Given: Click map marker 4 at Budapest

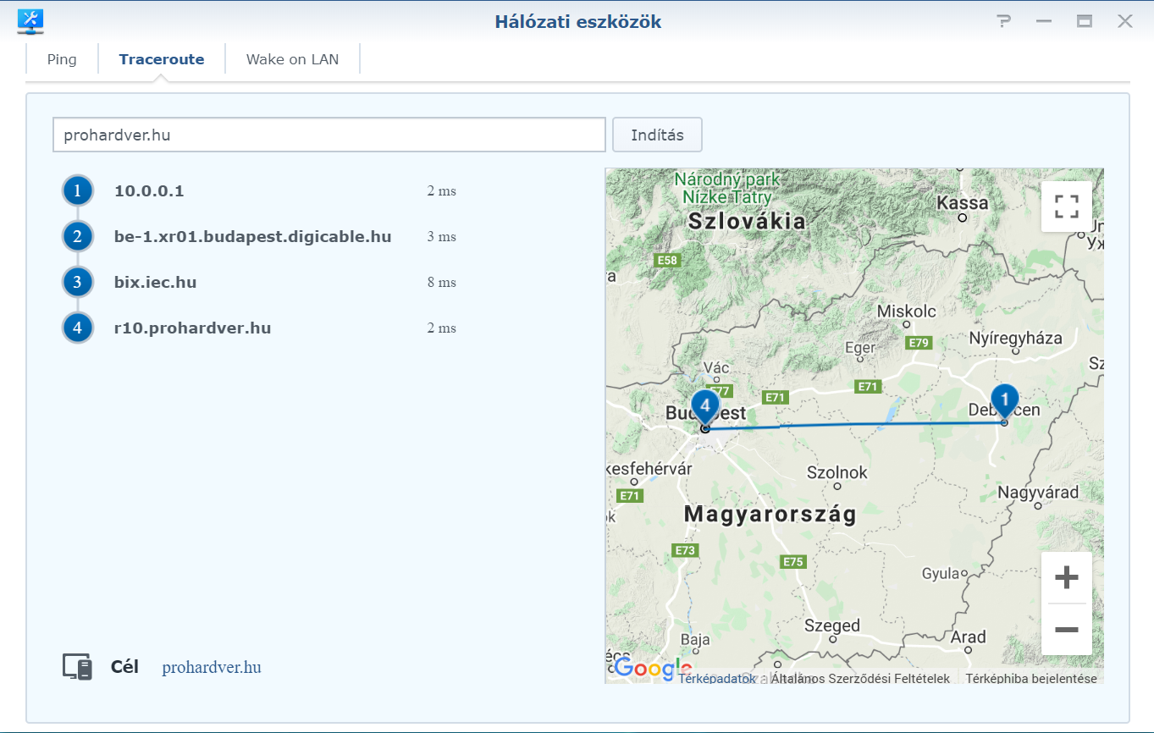Looking at the screenshot, I should pos(704,407).
